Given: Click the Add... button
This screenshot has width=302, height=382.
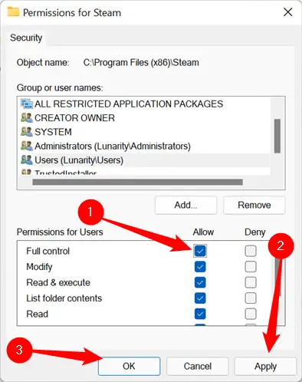Looking at the screenshot, I should [185, 205].
